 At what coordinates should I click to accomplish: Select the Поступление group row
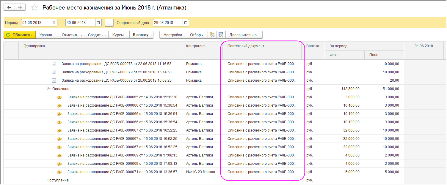[225, 180]
